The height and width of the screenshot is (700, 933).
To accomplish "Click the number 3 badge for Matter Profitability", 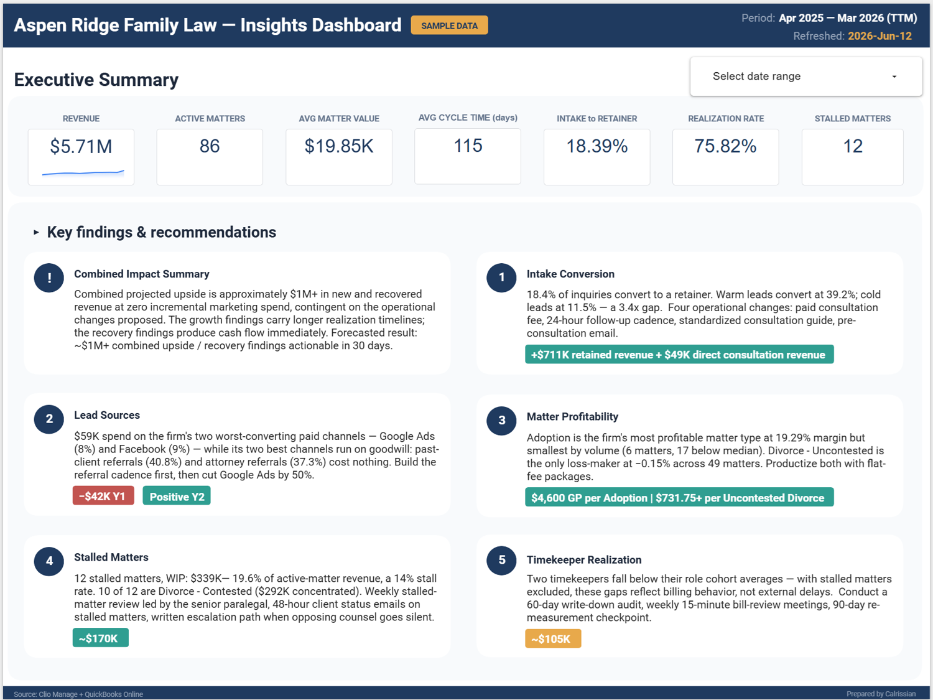I will tap(501, 421).
